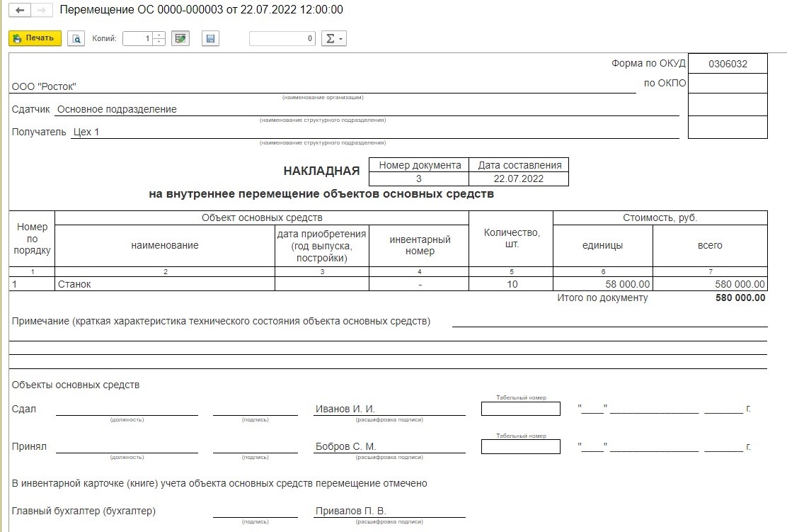787x532 pixels.
Task: Click Табельный номер box beside Бобров
Action: coord(520,446)
